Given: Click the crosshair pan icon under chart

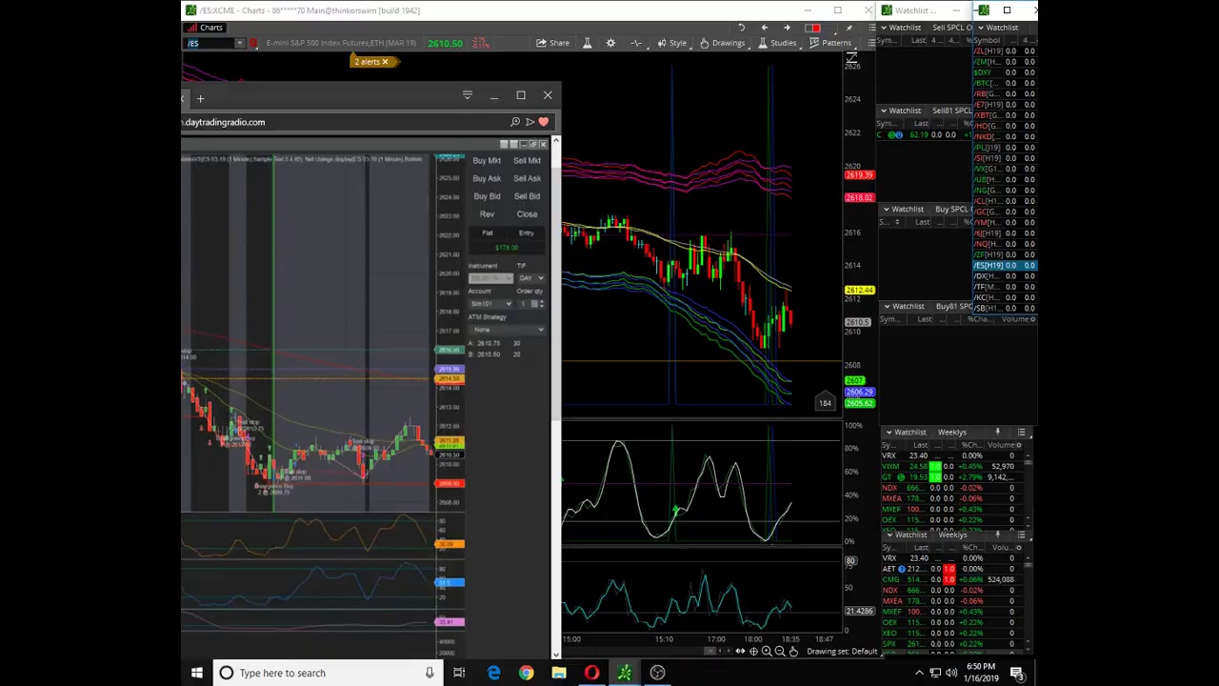Looking at the screenshot, I should [753, 652].
